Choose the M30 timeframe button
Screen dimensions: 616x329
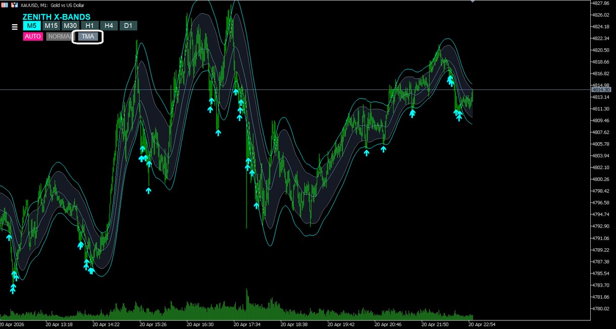(x=70, y=26)
